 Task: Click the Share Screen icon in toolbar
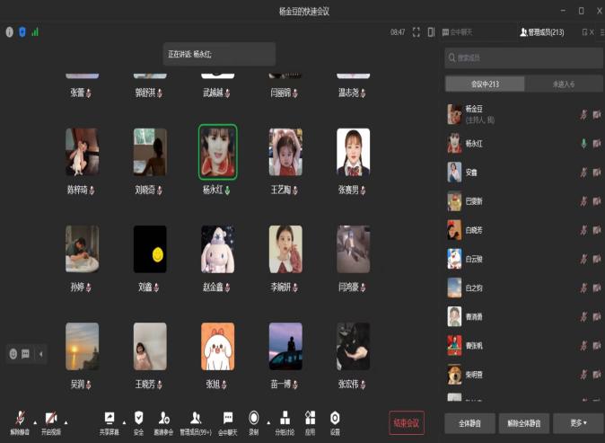click(110, 419)
